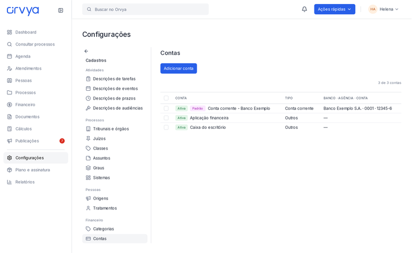Open Conta corrente - Banco Exemplo account

(239, 108)
